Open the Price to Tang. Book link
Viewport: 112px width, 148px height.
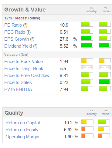pos(24,69)
